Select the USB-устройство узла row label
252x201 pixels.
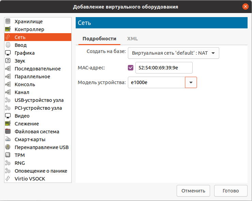39,100
